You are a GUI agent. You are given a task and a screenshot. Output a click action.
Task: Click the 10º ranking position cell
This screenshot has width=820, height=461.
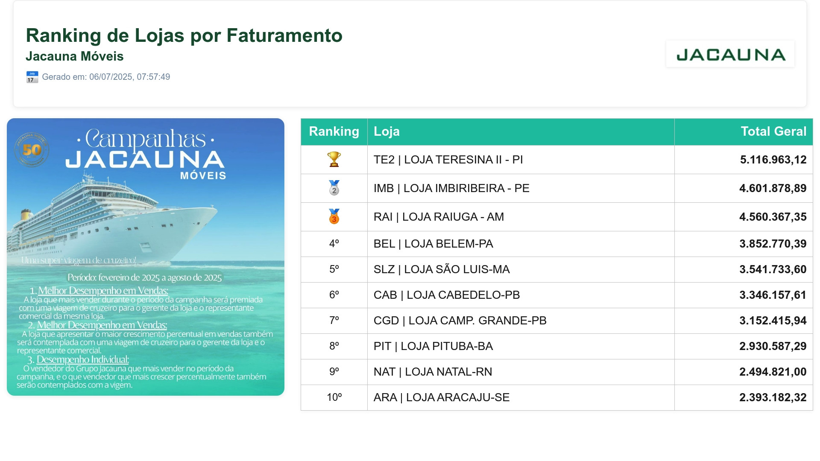tap(334, 397)
